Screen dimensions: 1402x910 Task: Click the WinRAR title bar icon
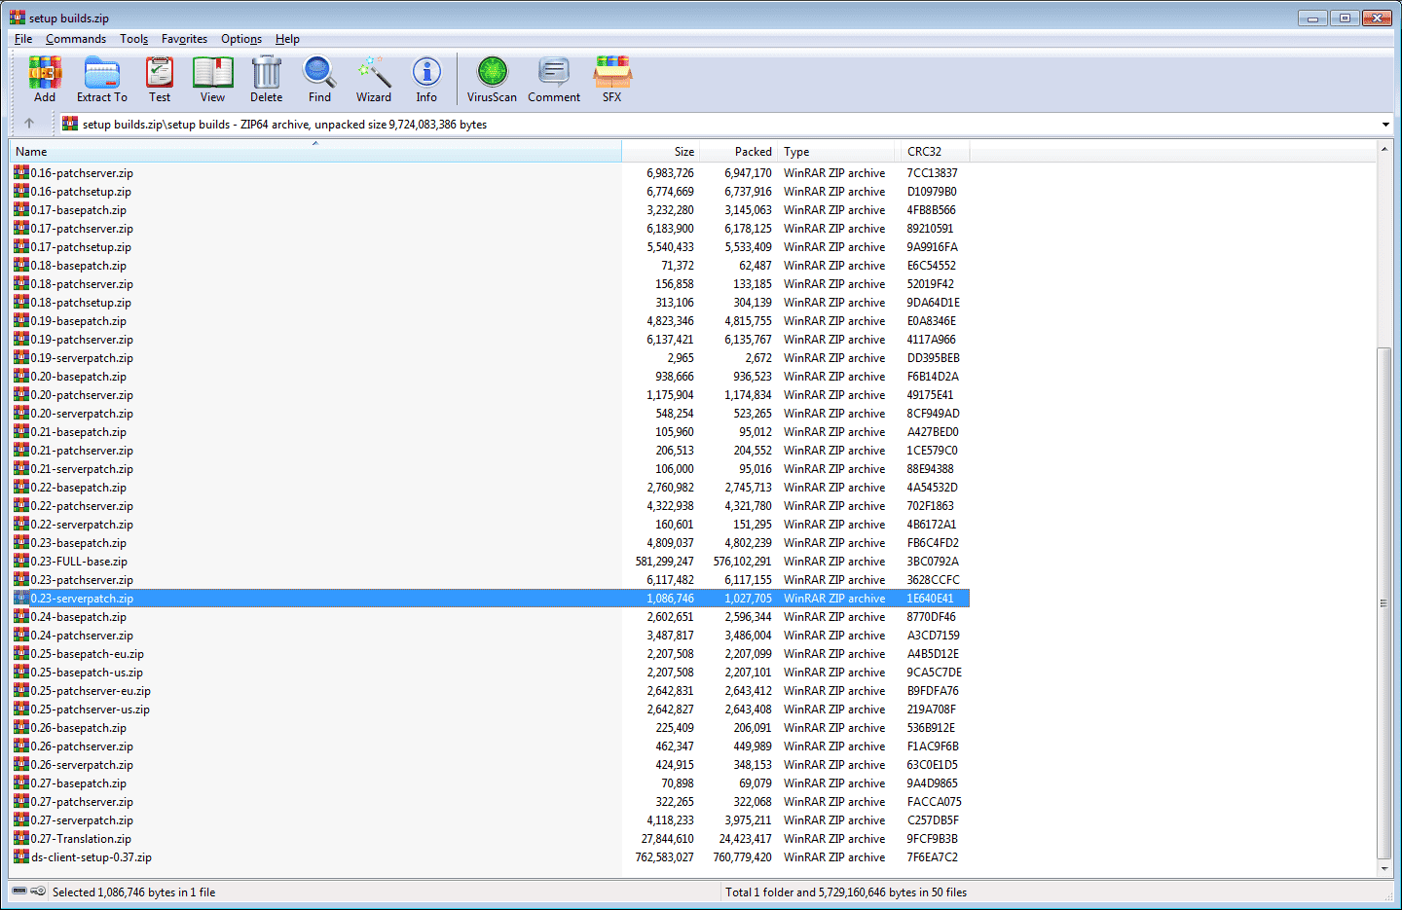[18, 18]
